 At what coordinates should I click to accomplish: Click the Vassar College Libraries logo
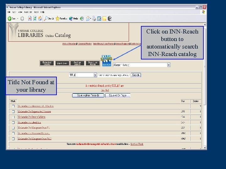coord(40,32)
